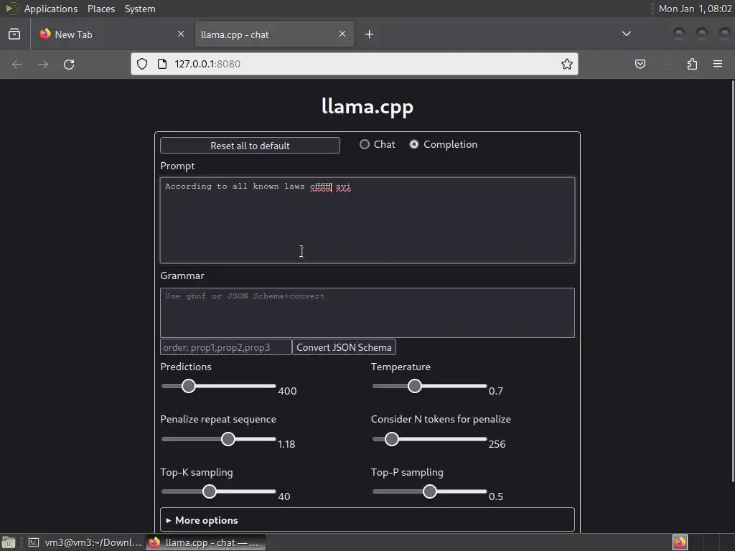This screenshot has height=551, width=735.
Task: Select the Completion radio button
Action: click(414, 144)
